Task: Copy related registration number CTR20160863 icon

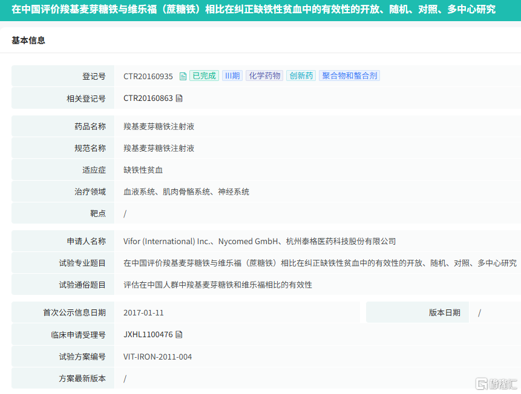Action: pyautogui.click(x=179, y=98)
